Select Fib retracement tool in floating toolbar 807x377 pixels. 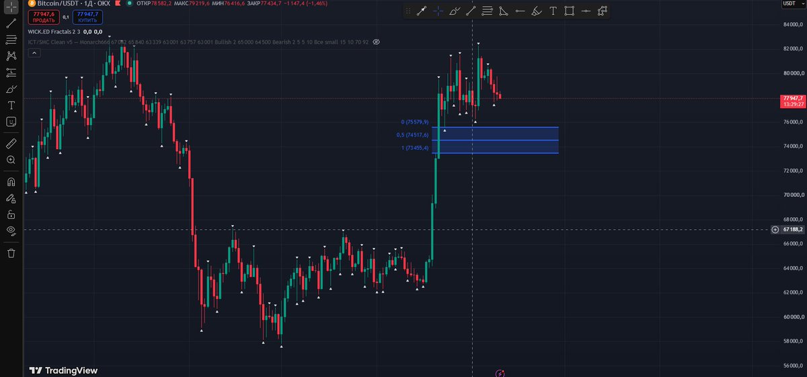click(x=487, y=11)
